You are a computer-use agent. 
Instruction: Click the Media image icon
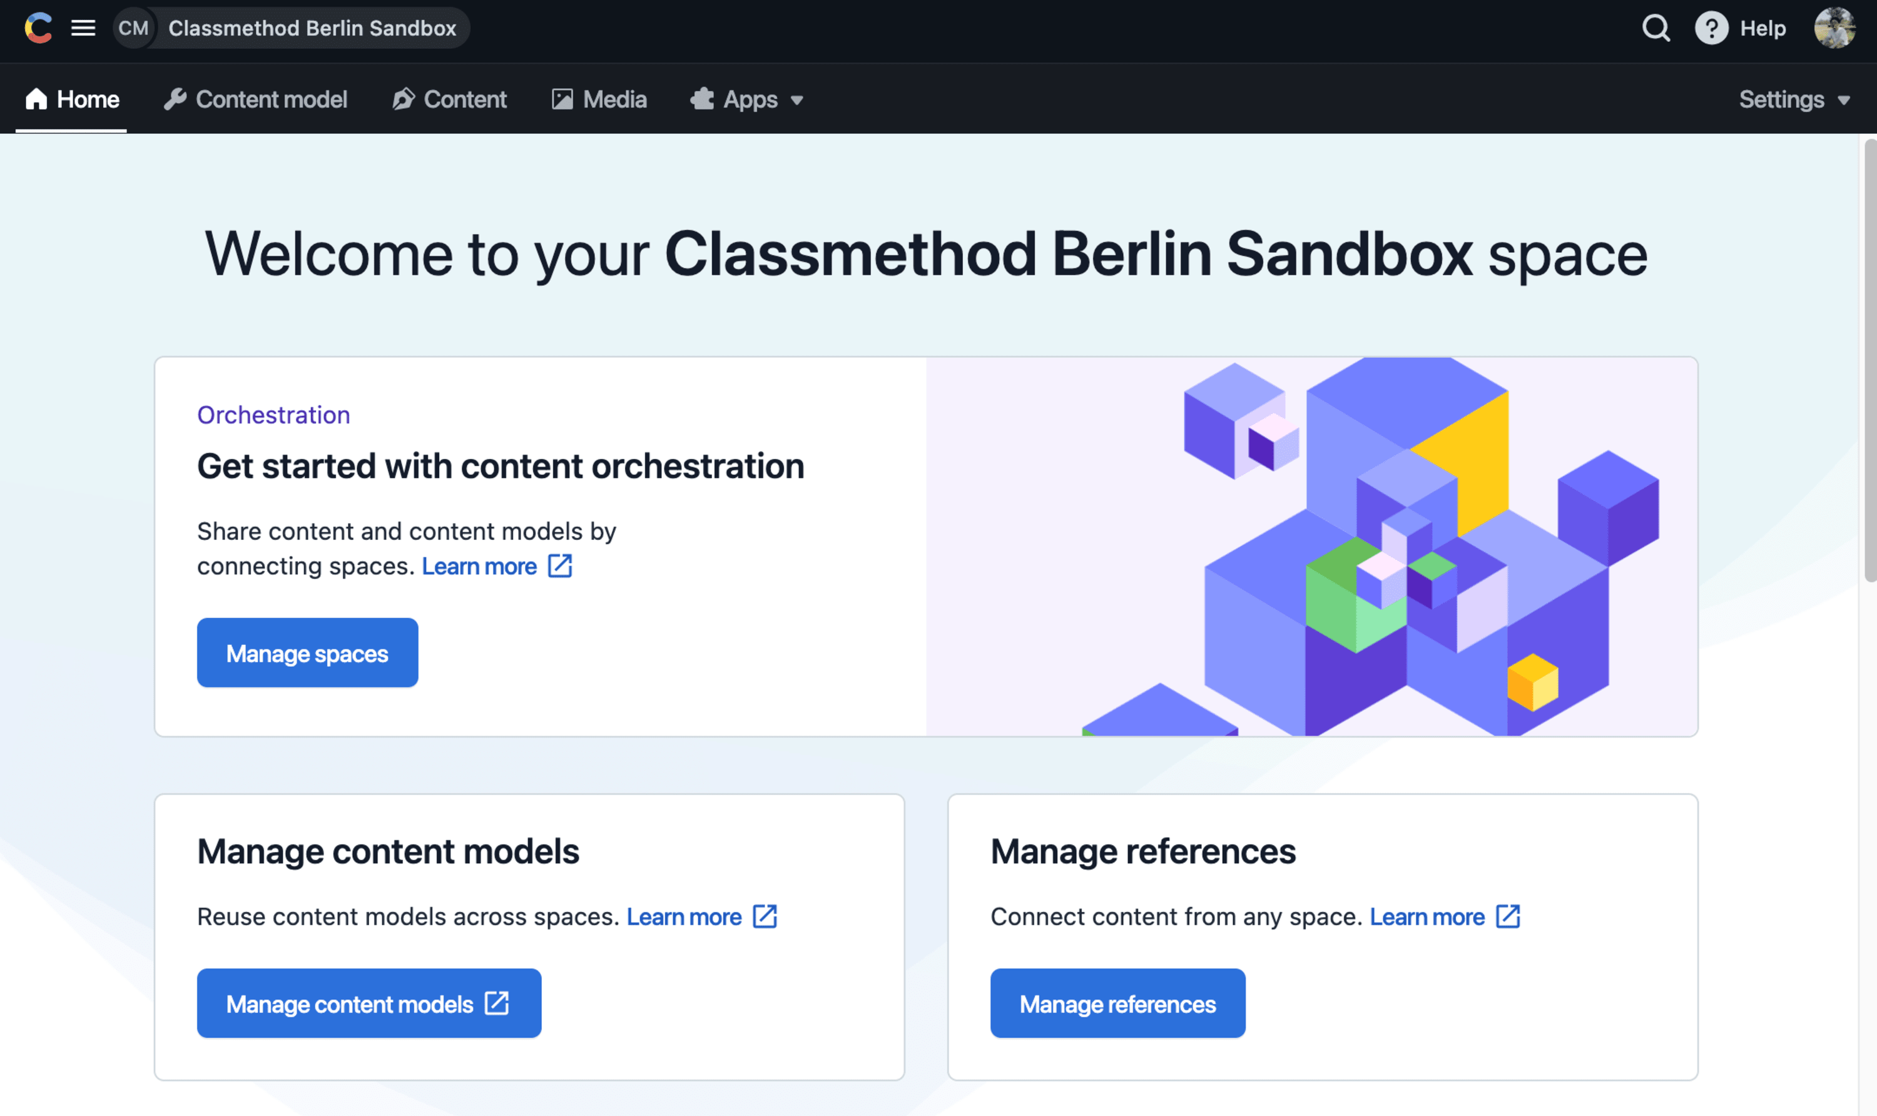point(562,99)
